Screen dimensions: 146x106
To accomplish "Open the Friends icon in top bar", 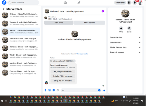I will click(79, 3).
